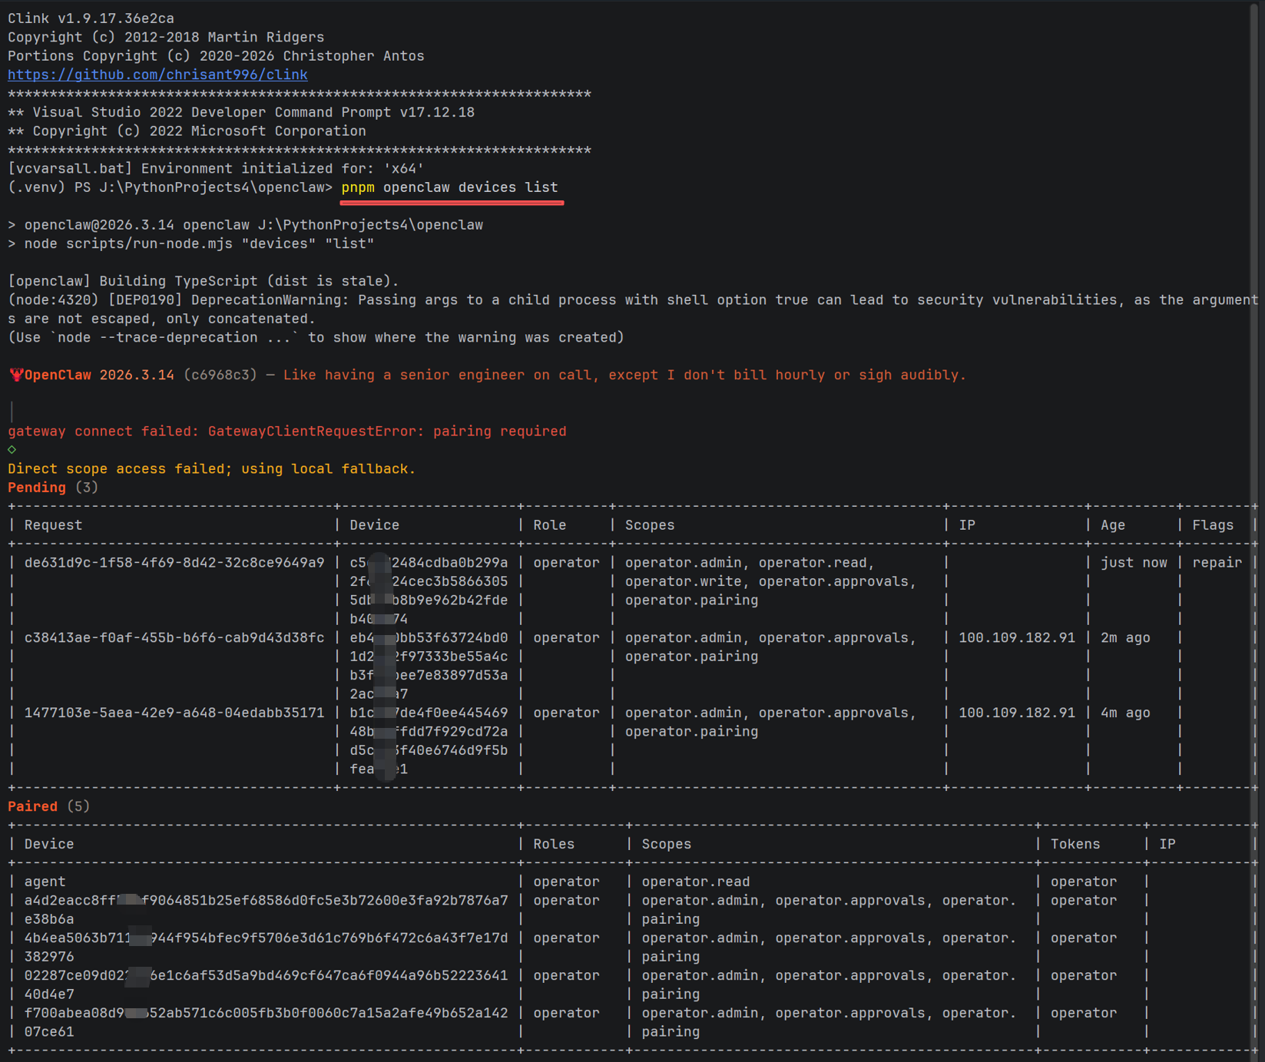
Task: Click IP 100.109.182.91 in the 2m ago row
Action: (1017, 637)
